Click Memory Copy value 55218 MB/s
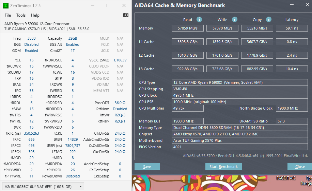The width and height of the screenshot is (312, 191). click(x=257, y=28)
